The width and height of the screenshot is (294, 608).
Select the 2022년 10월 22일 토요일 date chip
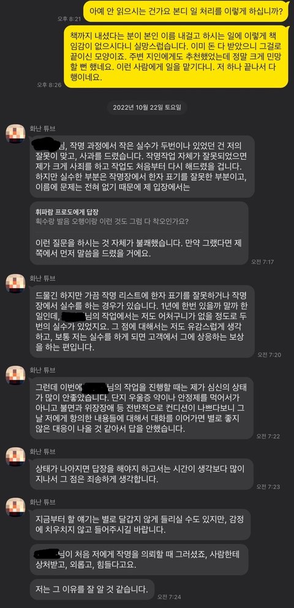pos(147,107)
